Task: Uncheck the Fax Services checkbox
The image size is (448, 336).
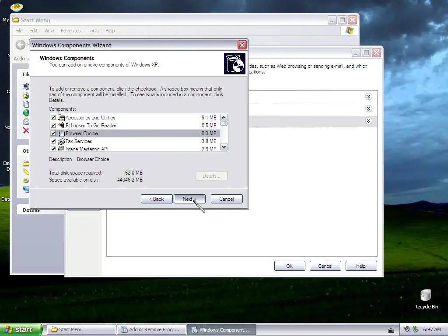Action: tap(53, 141)
